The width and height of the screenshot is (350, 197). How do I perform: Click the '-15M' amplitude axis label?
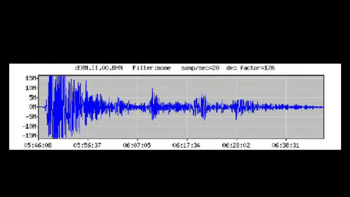coord(30,136)
